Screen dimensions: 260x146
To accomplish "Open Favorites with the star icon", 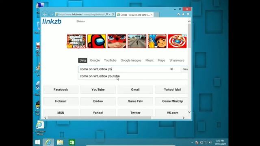I will (183, 15).
